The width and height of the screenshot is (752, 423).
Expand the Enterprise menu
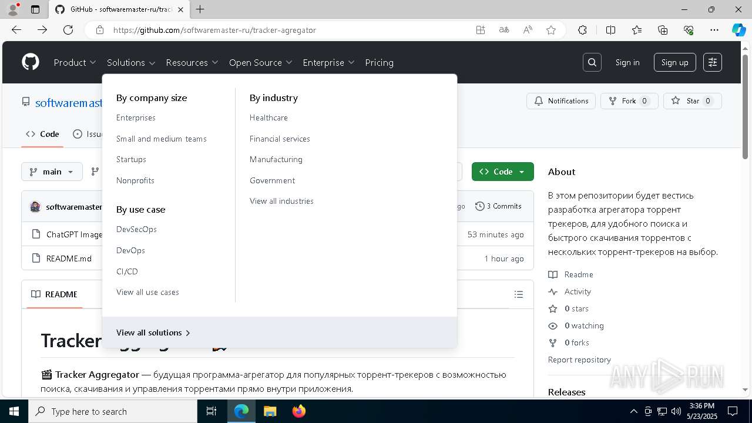pos(328,62)
